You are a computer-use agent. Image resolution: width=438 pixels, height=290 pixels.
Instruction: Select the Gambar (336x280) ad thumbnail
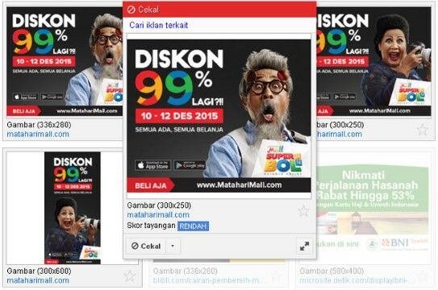pos(65,61)
